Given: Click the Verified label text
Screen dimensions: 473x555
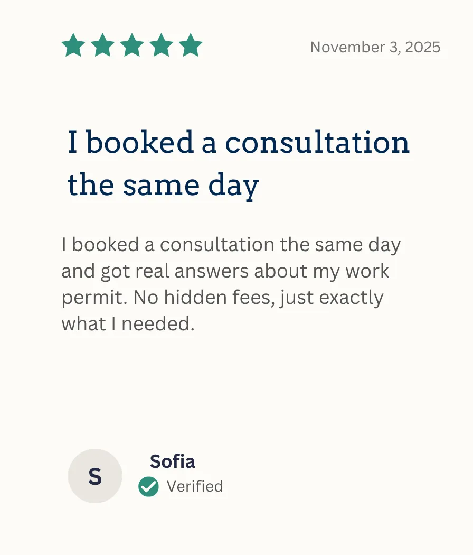Looking at the screenshot, I should (195, 486).
